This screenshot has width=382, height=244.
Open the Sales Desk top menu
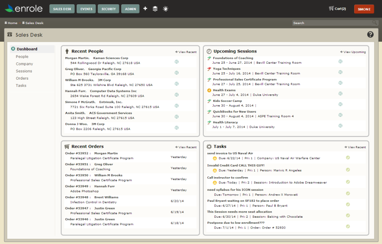point(62,9)
